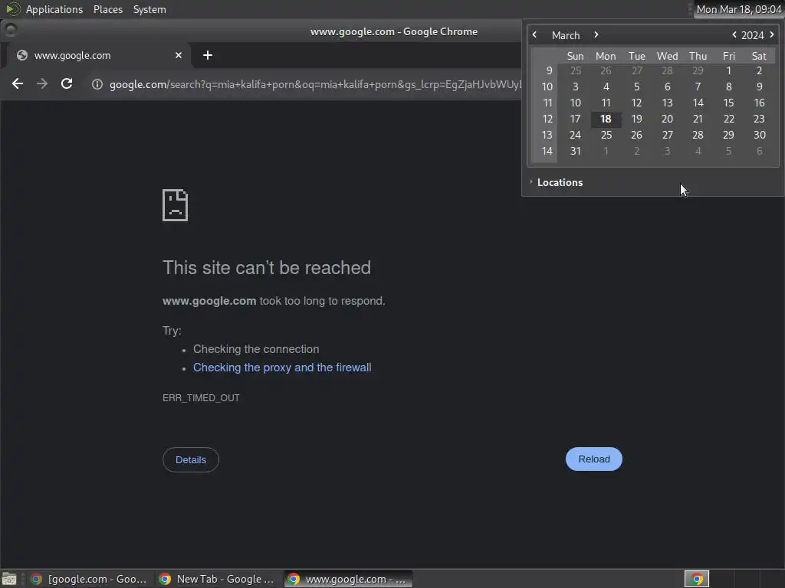
Task: Click the sad page error icon
Action: (x=176, y=205)
